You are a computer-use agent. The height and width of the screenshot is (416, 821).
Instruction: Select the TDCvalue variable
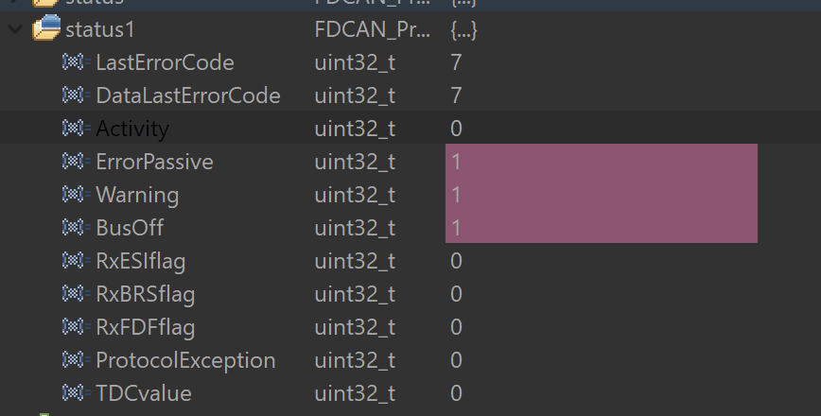pos(144,392)
